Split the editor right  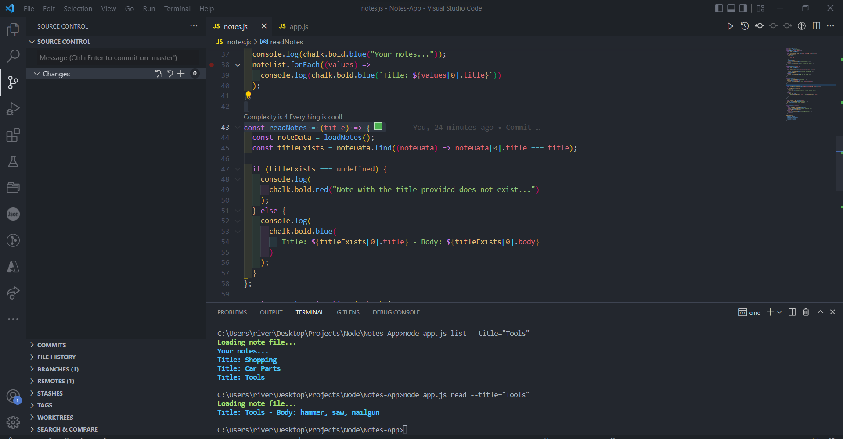[816, 26]
